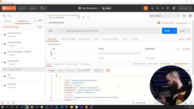Open the request Headers (9) tab

pyautogui.click(x=84, y=39)
